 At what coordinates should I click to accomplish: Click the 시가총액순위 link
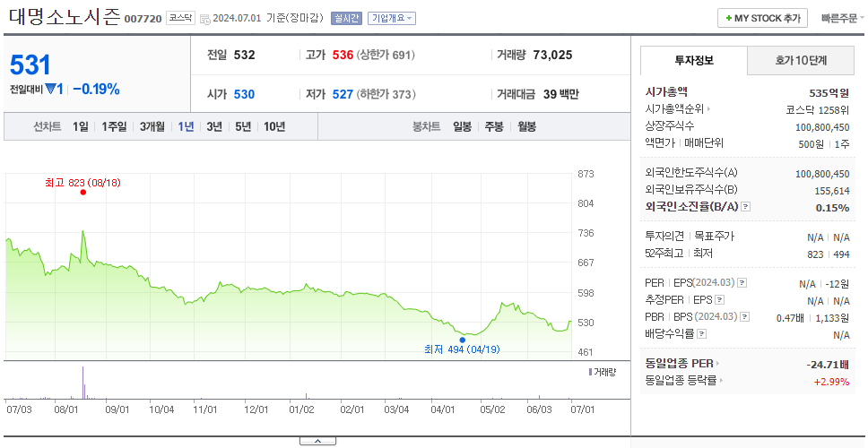click(674, 109)
